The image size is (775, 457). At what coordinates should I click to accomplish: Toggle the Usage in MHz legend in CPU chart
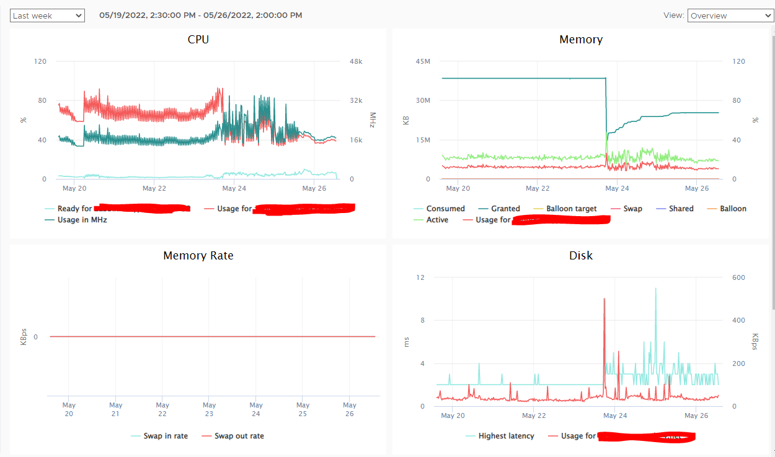tap(76, 219)
